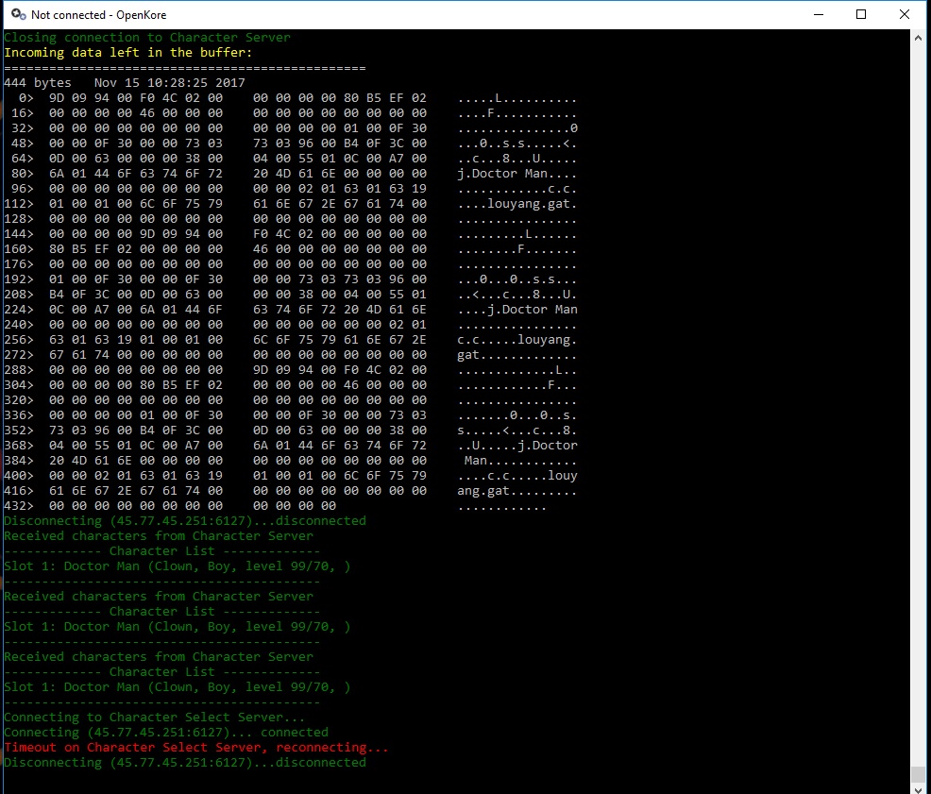The width and height of the screenshot is (931, 794).
Task: Click the scrollbar up arrow
Action: coord(918,38)
